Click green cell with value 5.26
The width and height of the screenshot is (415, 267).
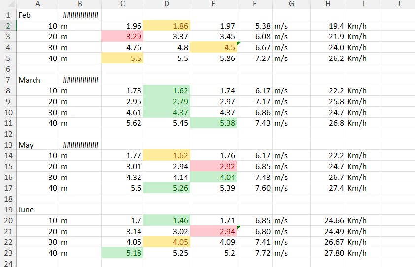[x=167, y=188]
